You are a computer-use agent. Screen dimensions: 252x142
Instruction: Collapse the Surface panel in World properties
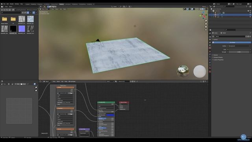[x=215, y=39]
